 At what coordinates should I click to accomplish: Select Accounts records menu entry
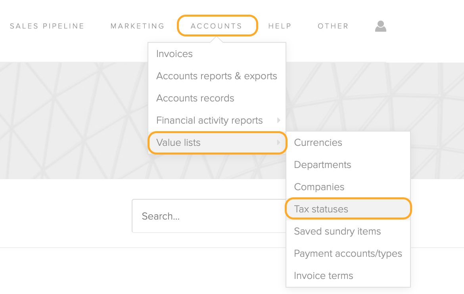217,98
